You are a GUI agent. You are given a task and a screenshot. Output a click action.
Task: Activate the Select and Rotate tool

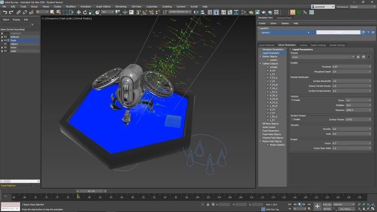(85, 12)
